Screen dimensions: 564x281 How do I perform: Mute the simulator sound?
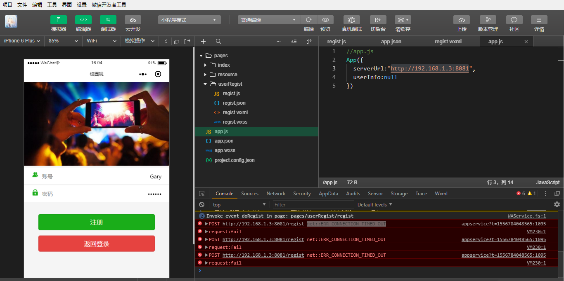[x=166, y=41]
